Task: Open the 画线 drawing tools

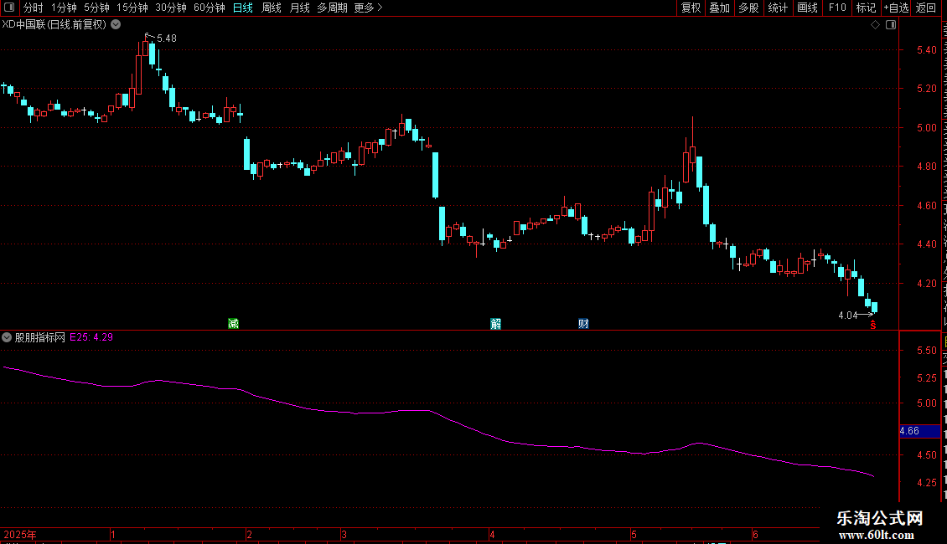Action: pyautogui.click(x=807, y=8)
